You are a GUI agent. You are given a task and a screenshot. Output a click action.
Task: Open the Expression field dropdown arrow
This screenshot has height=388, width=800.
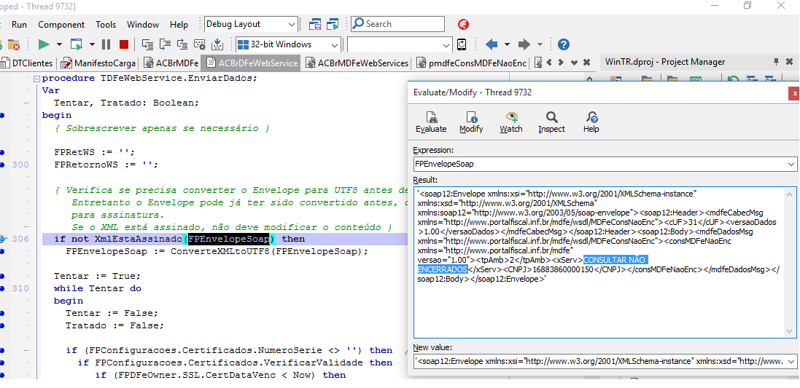[x=791, y=165]
